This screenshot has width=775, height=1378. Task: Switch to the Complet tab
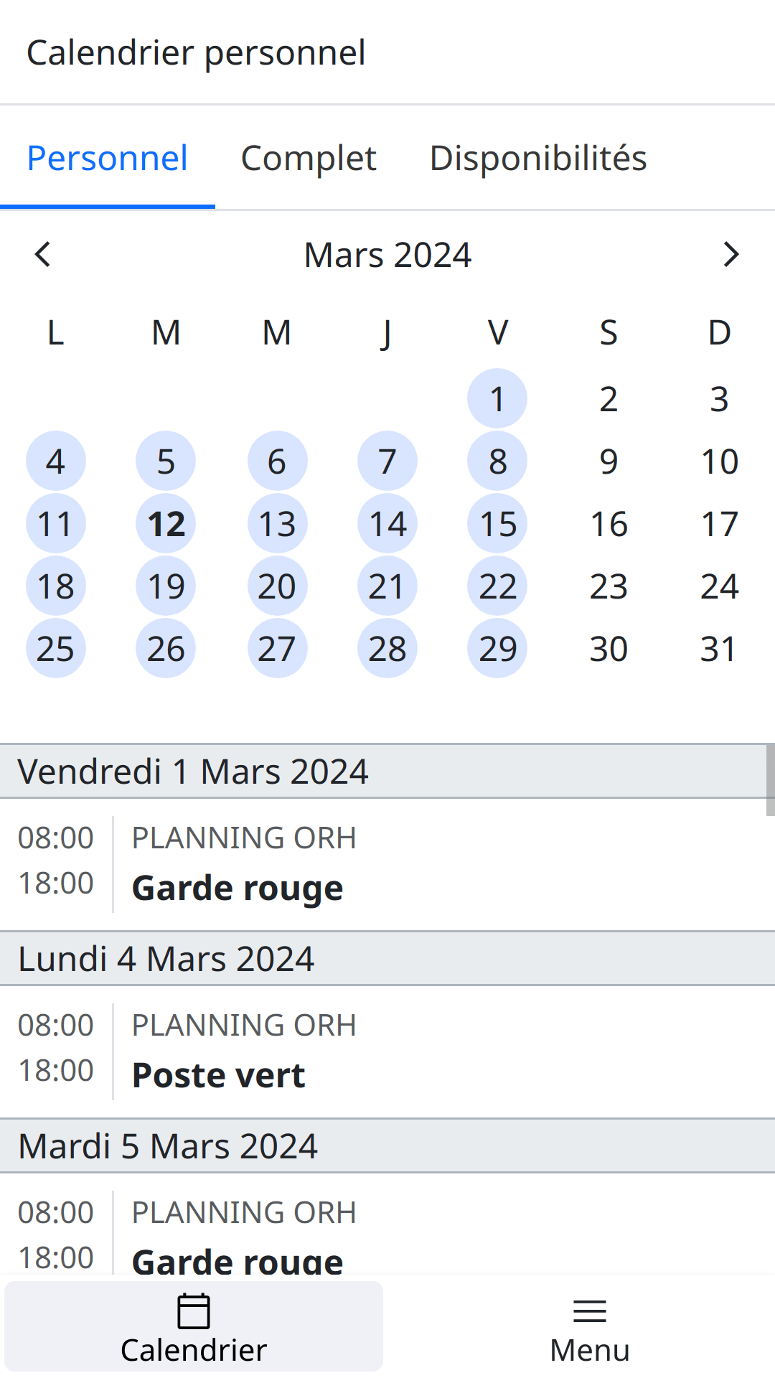point(309,158)
